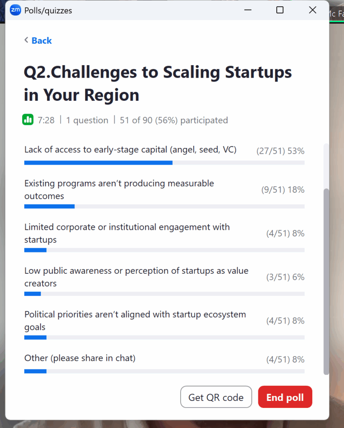Image resolution: width=344 pixels, height=428 pixels.
Task: Click the early-stage capital result bar
Action: coord(98,163)
